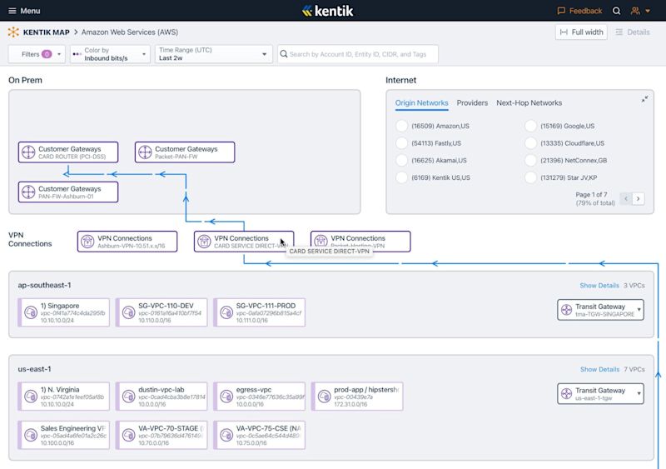Click the Kentik Map star logo icon
The image size is (666, 469).
13,32
